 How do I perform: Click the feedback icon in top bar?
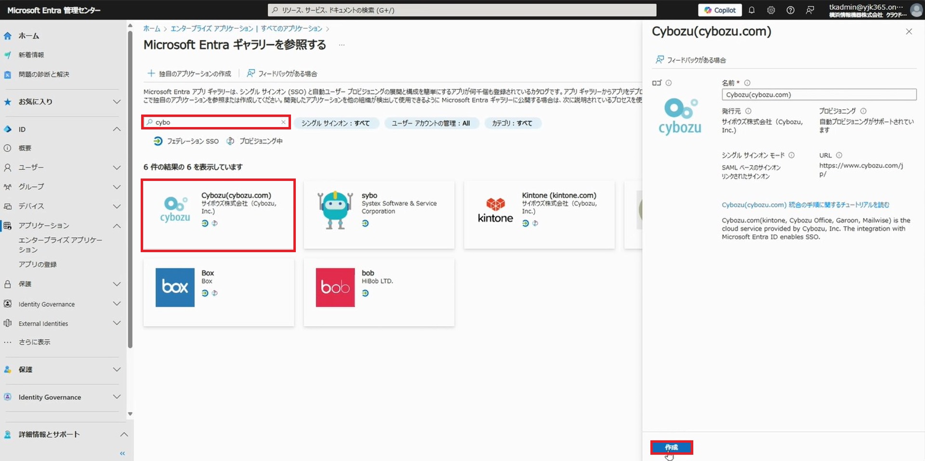tap(810, 10)
